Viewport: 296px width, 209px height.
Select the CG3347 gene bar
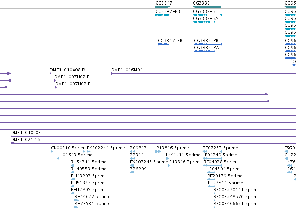click(x=162, y=7)
